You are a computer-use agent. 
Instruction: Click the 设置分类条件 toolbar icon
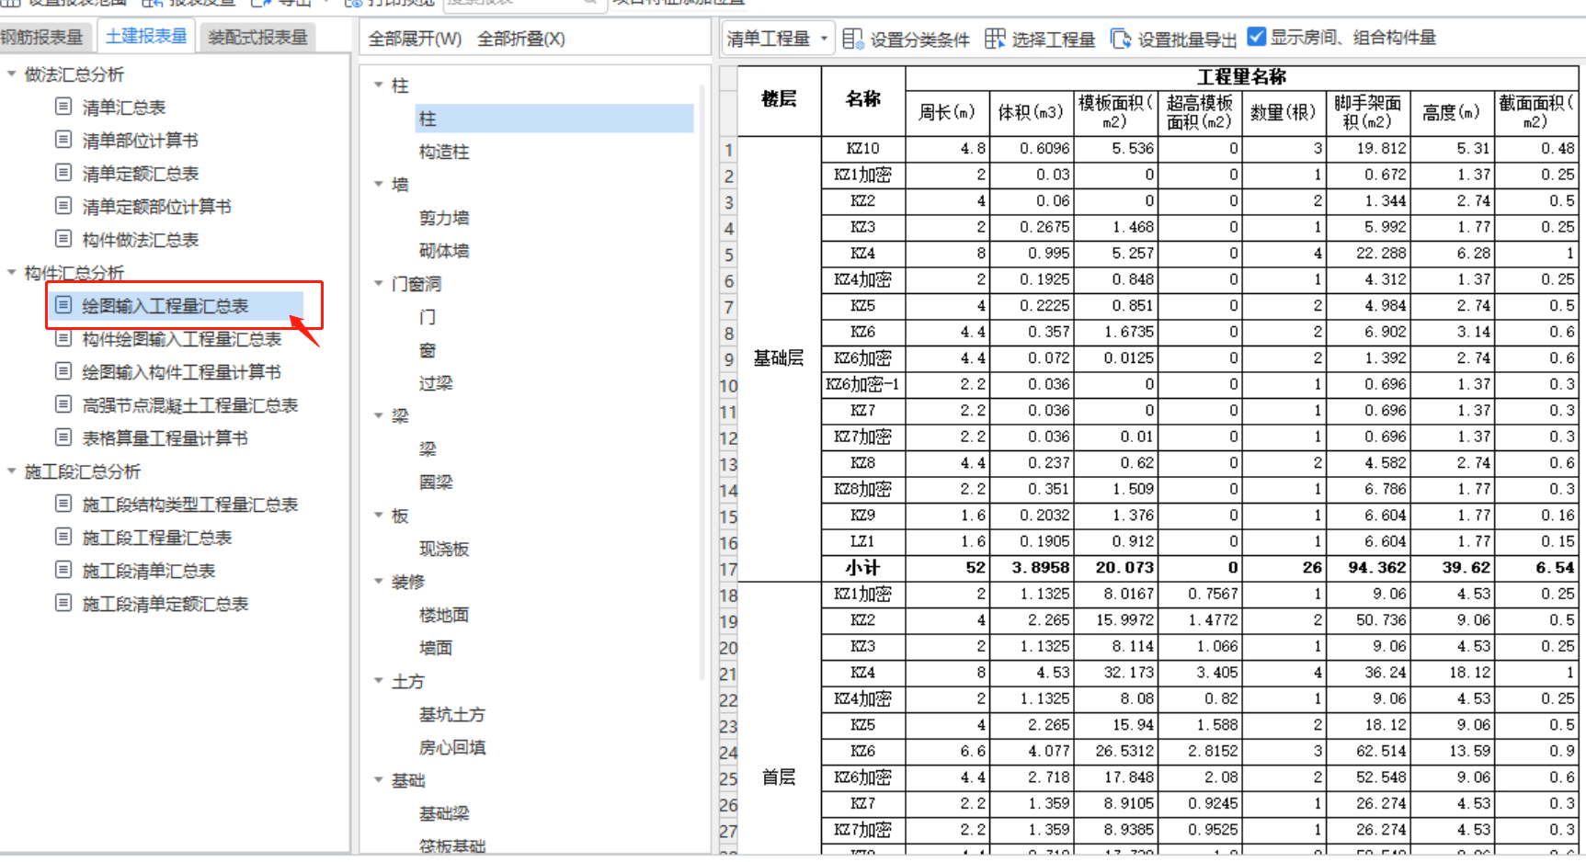[852, 39]
